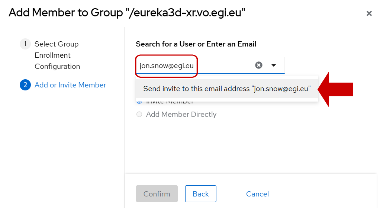Open step 1 via its numbered circle
This screenshot has height=208, width=380.
tap(25, 44)
